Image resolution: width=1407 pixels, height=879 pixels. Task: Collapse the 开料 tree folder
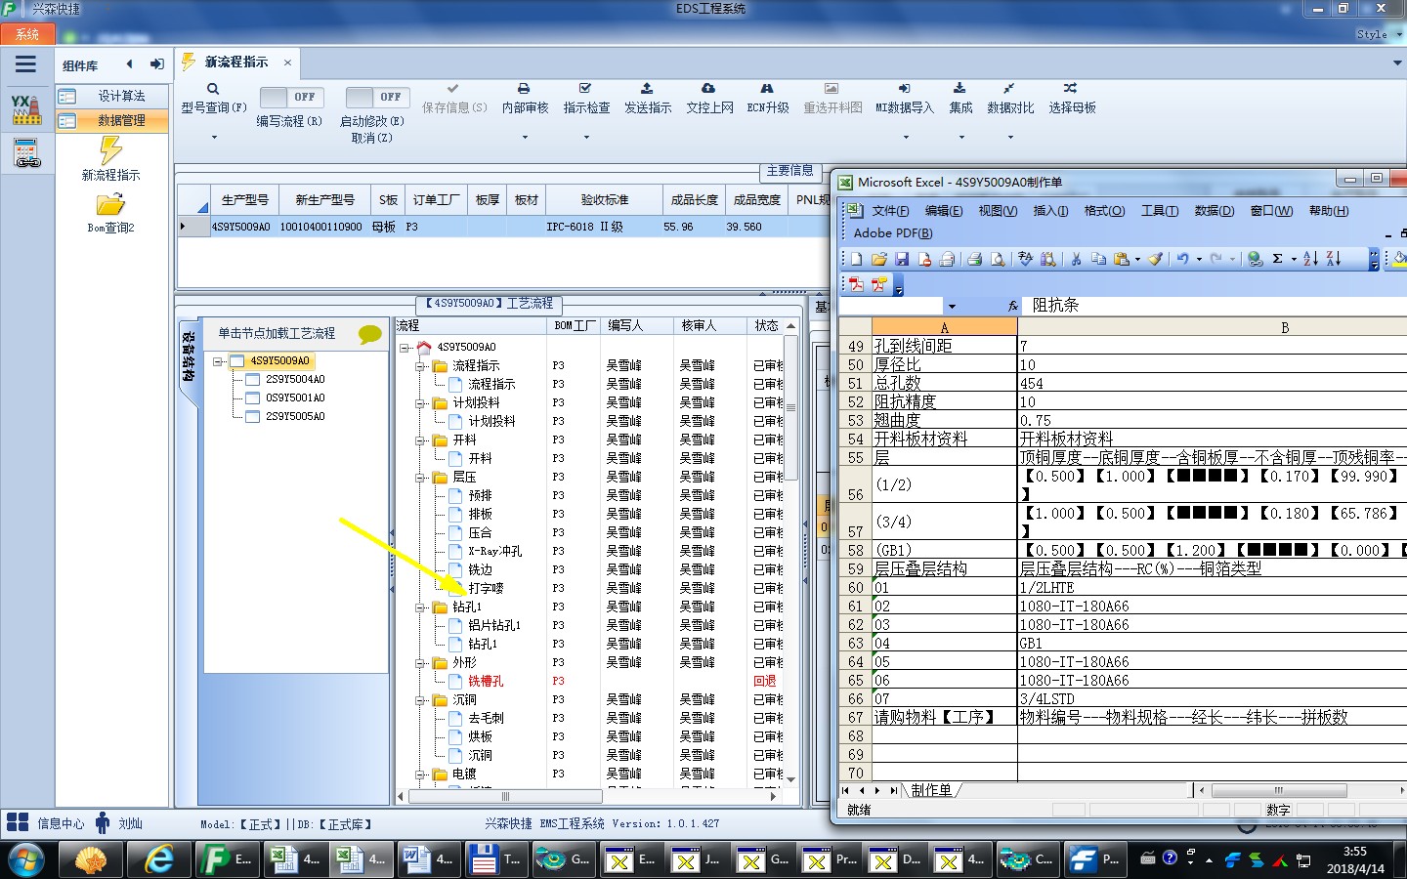pyautogui.click(x=420, y=440)
